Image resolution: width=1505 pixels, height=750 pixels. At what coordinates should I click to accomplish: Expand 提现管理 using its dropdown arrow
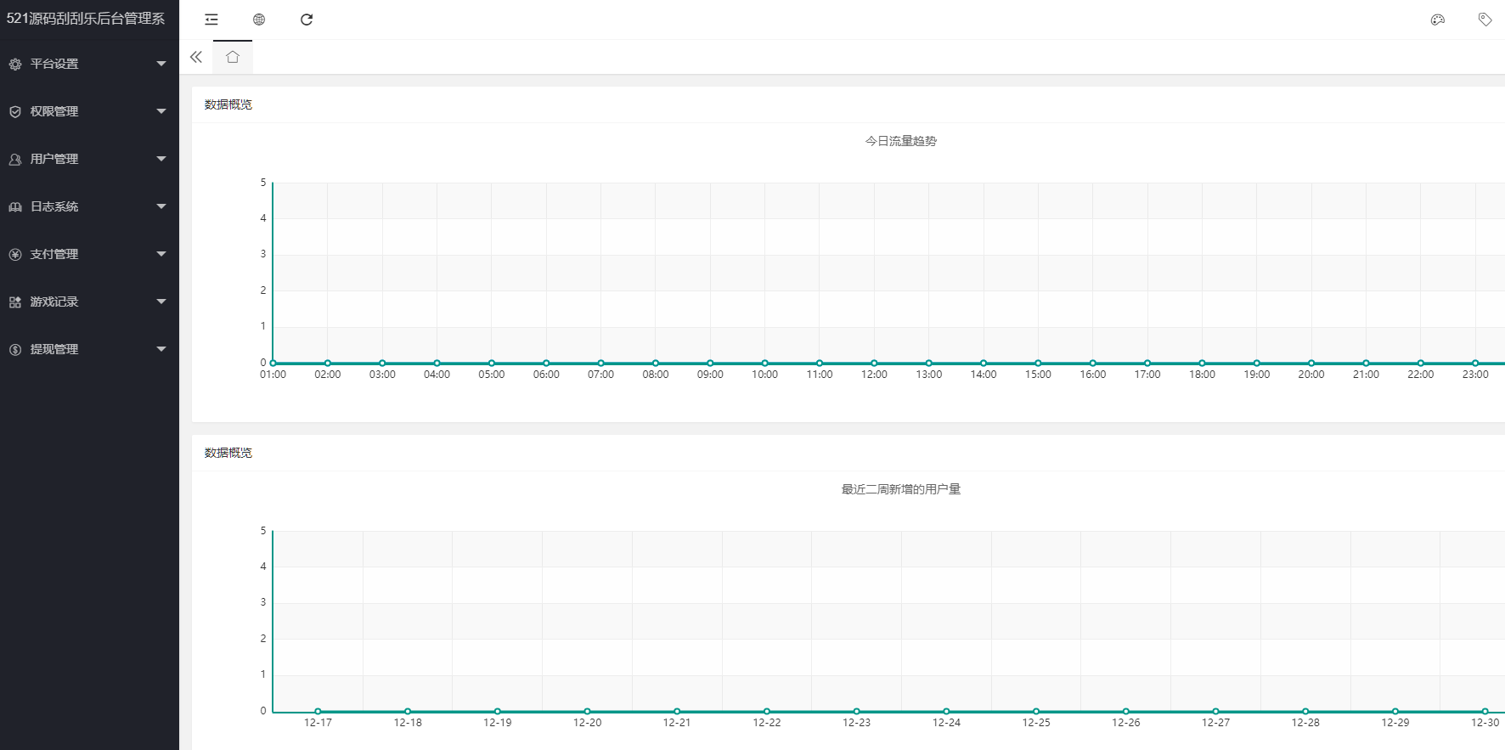[x=161, y=349]
